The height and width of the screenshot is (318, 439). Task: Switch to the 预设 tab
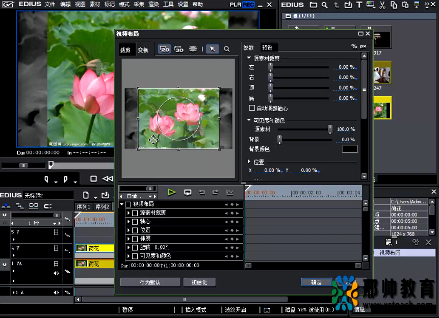click(267, 47)
